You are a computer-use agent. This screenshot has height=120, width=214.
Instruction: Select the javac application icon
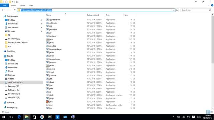pos(47,43)
